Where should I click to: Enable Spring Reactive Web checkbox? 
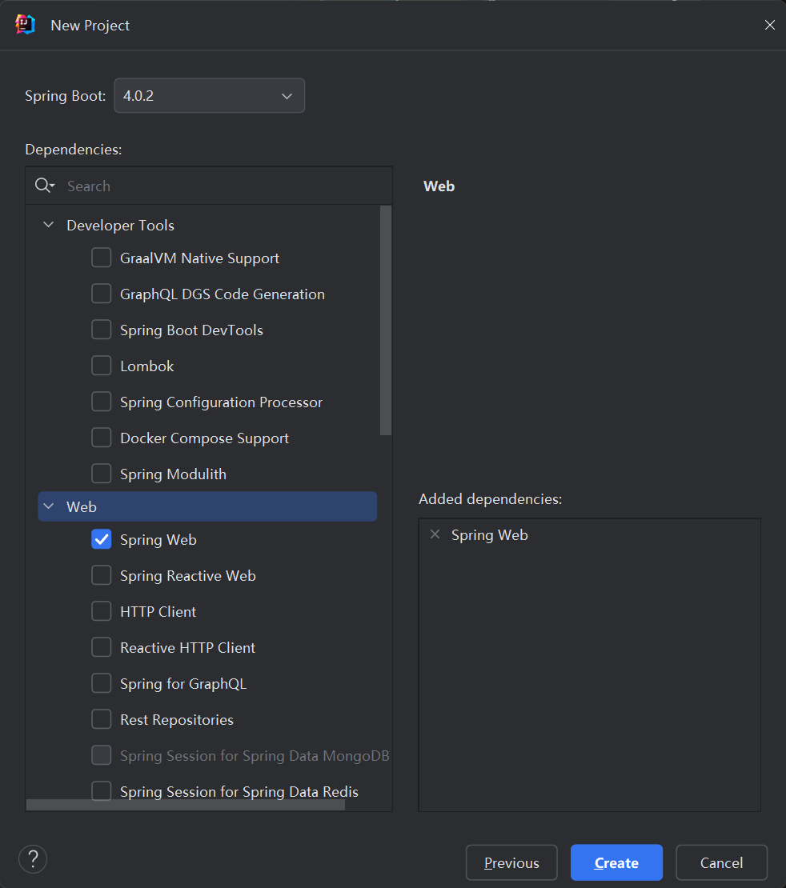102,575
